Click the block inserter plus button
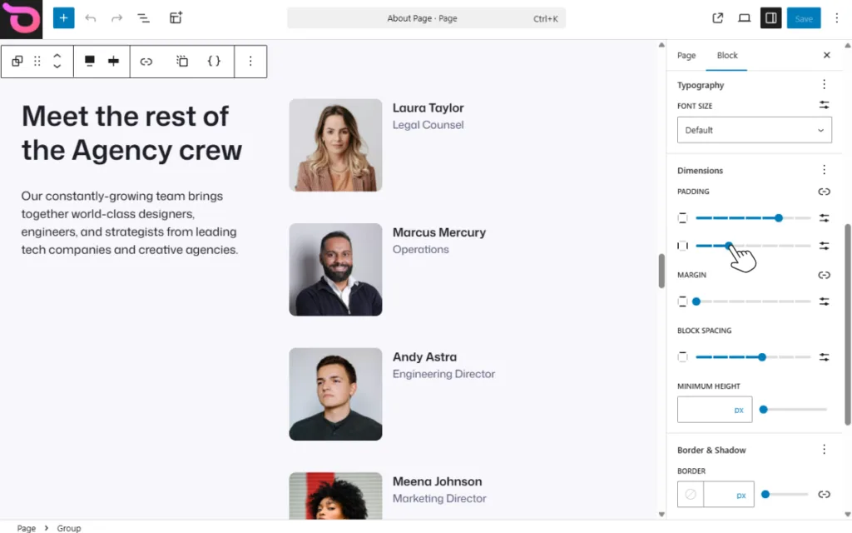Viewport: 852px width, 533px height. pyautogui.click(x=63, y=18)
